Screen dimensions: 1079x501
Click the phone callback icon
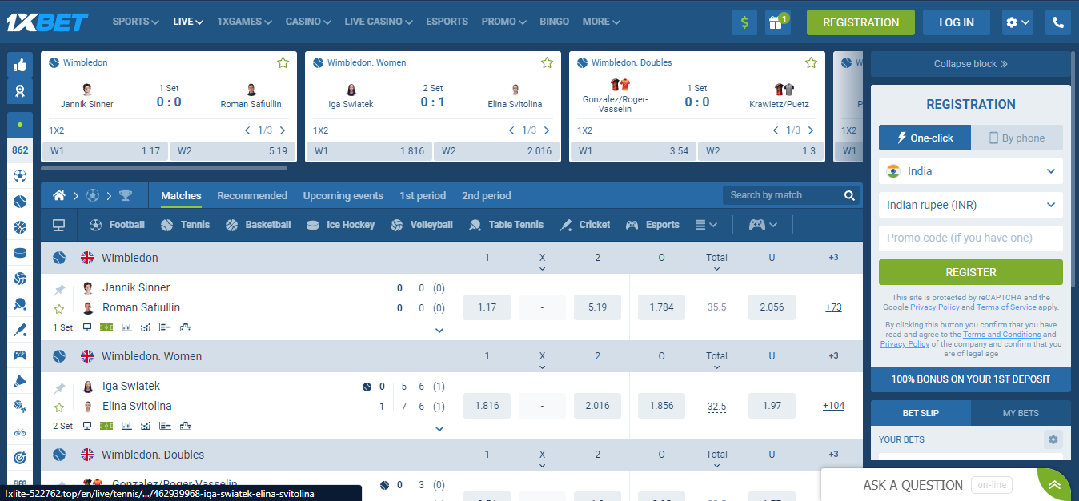(1058, 22)
